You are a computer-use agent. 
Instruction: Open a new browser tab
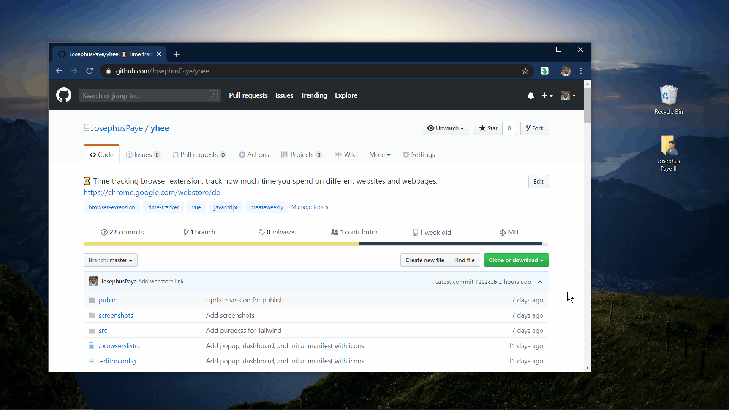pyautogui.click(x=177, y=54)
